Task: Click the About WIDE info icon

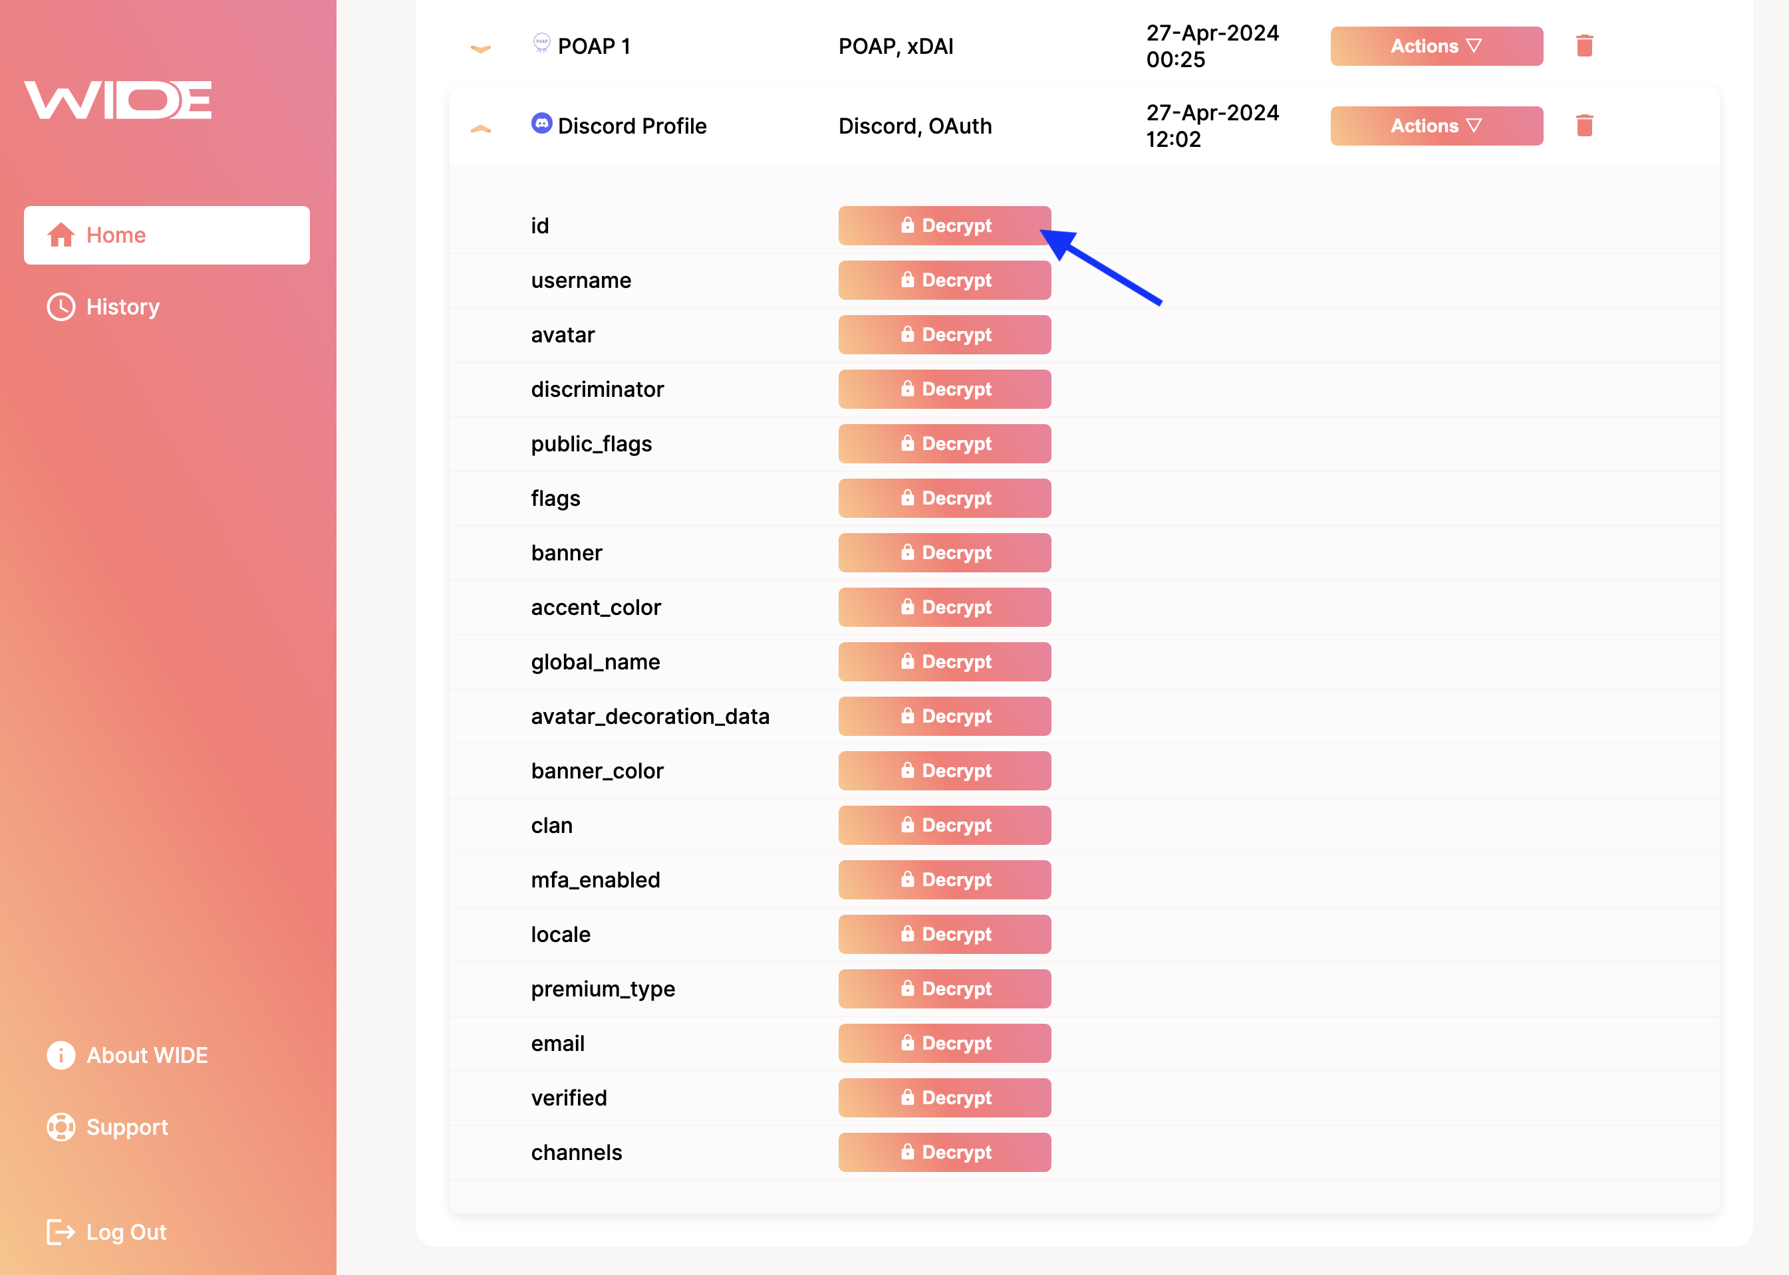Action: tap(61, 1055)
